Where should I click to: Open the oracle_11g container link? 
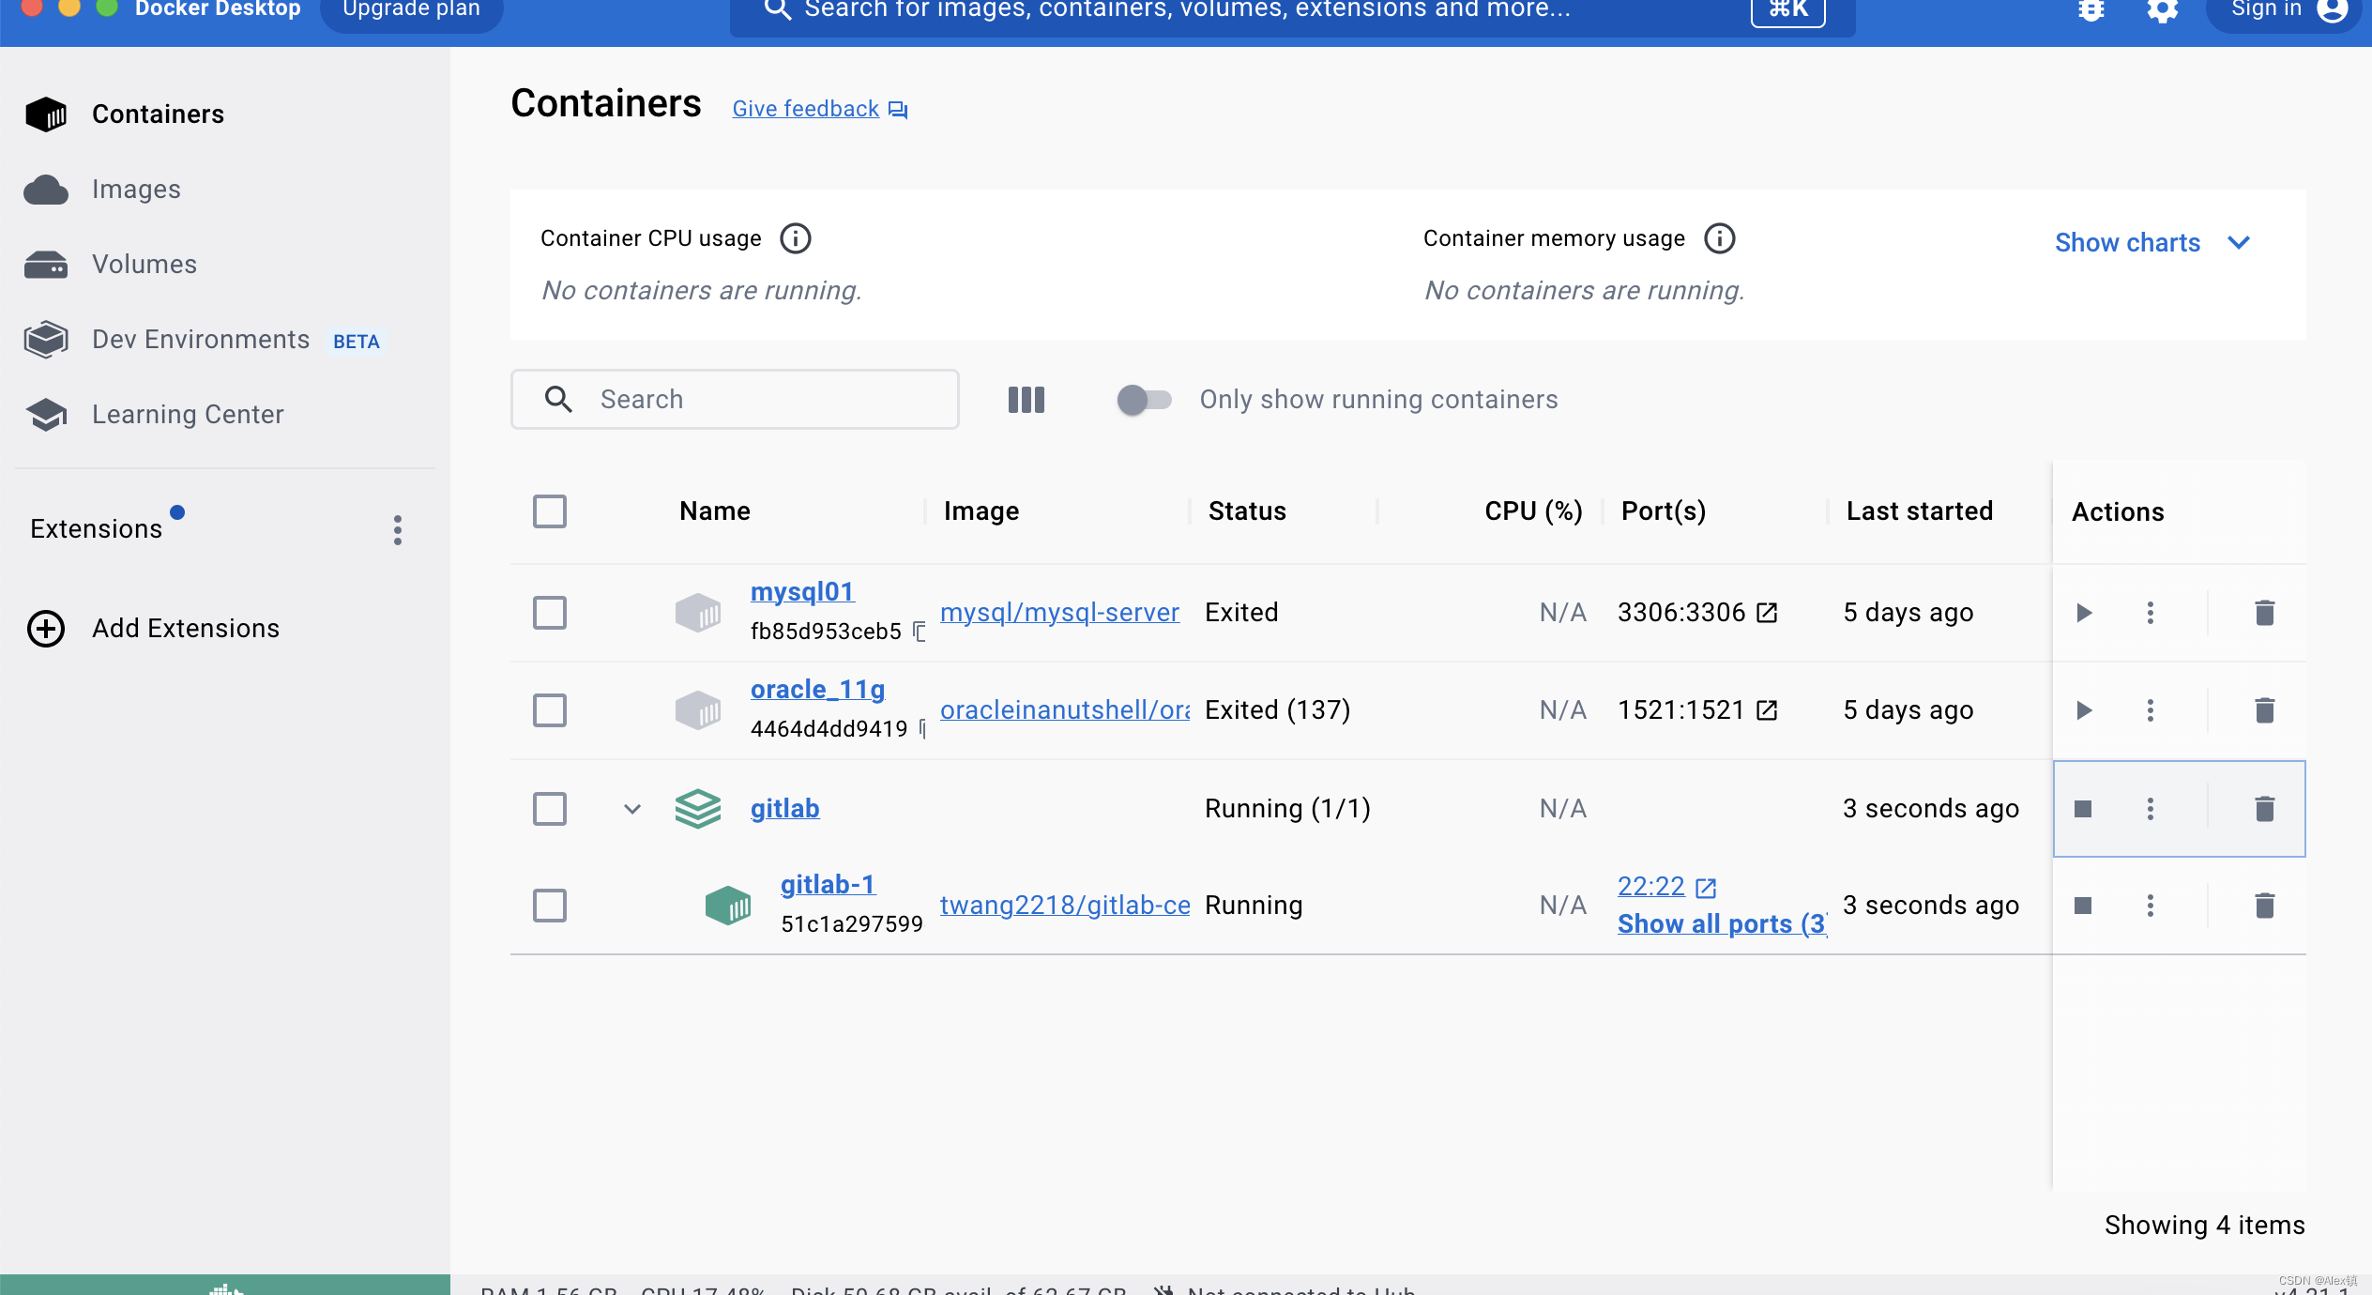[x=817, y=690]
